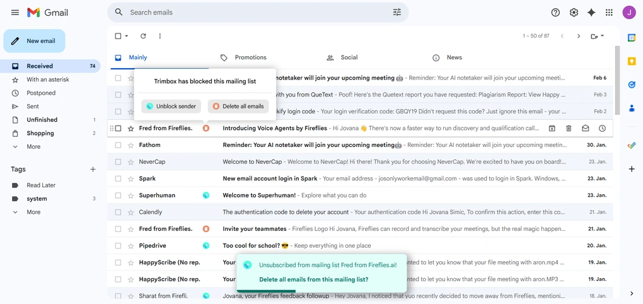The image size is (643, 304).
Task: Star the Fathom email
Action: [x=131, y=145]
